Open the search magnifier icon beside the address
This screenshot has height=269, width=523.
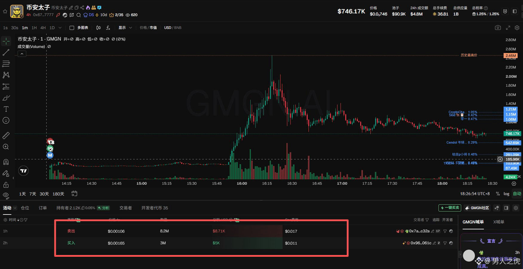[x=79, y=15]
